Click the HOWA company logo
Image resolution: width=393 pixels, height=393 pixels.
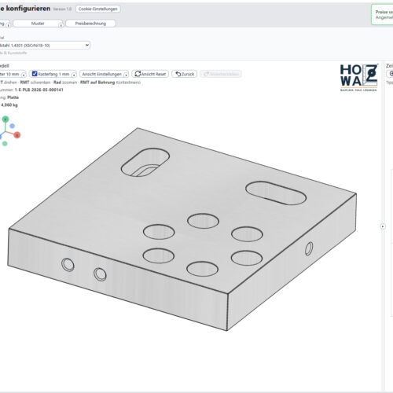coord(359,78)
